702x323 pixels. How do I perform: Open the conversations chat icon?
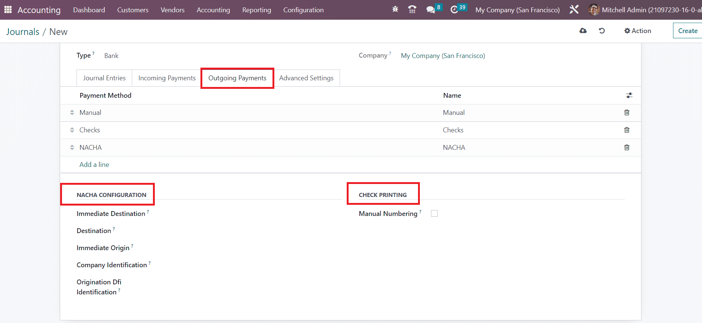pos(431,10)
